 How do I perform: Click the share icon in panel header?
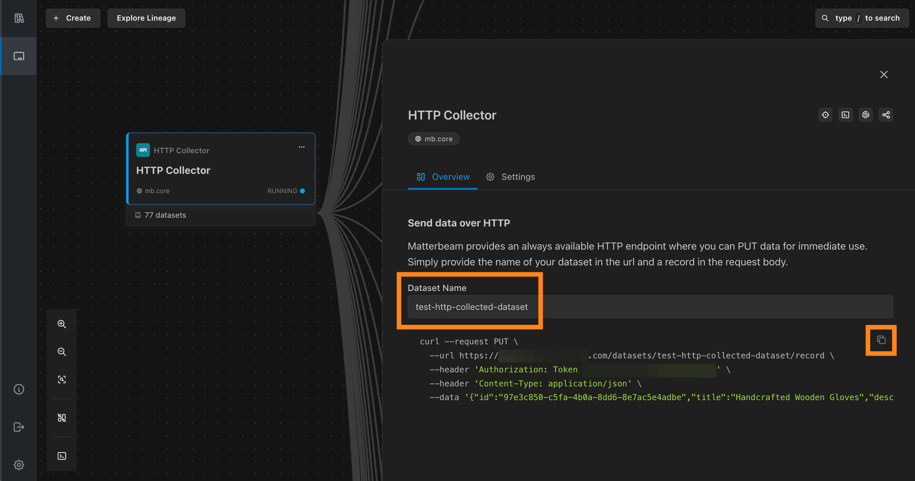point(886,115)
